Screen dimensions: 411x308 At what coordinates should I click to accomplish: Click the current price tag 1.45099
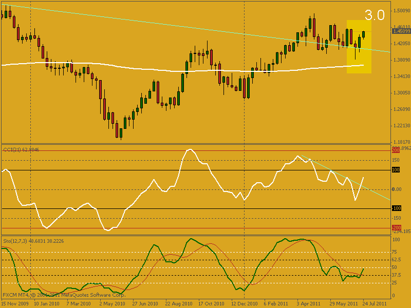pyautogui.click(x=401, y=31)
